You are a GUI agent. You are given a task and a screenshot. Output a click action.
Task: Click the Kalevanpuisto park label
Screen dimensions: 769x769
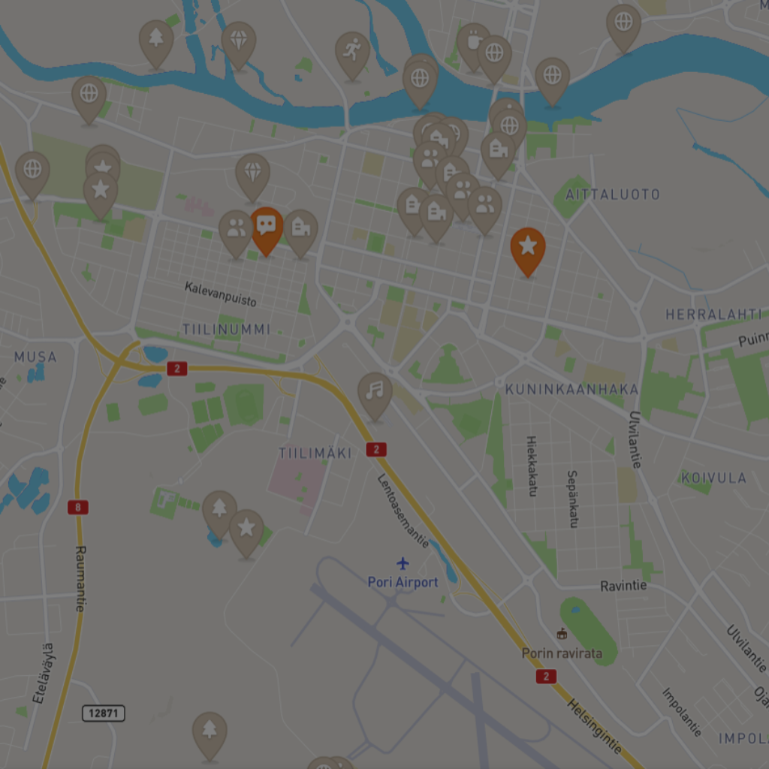[220, 294]
